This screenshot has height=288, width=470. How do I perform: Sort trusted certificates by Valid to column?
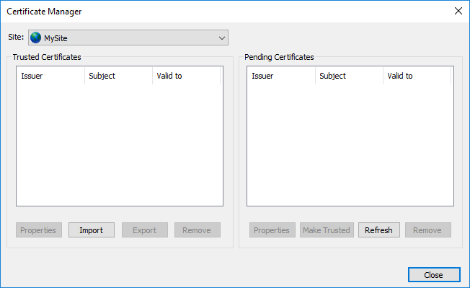187,76
